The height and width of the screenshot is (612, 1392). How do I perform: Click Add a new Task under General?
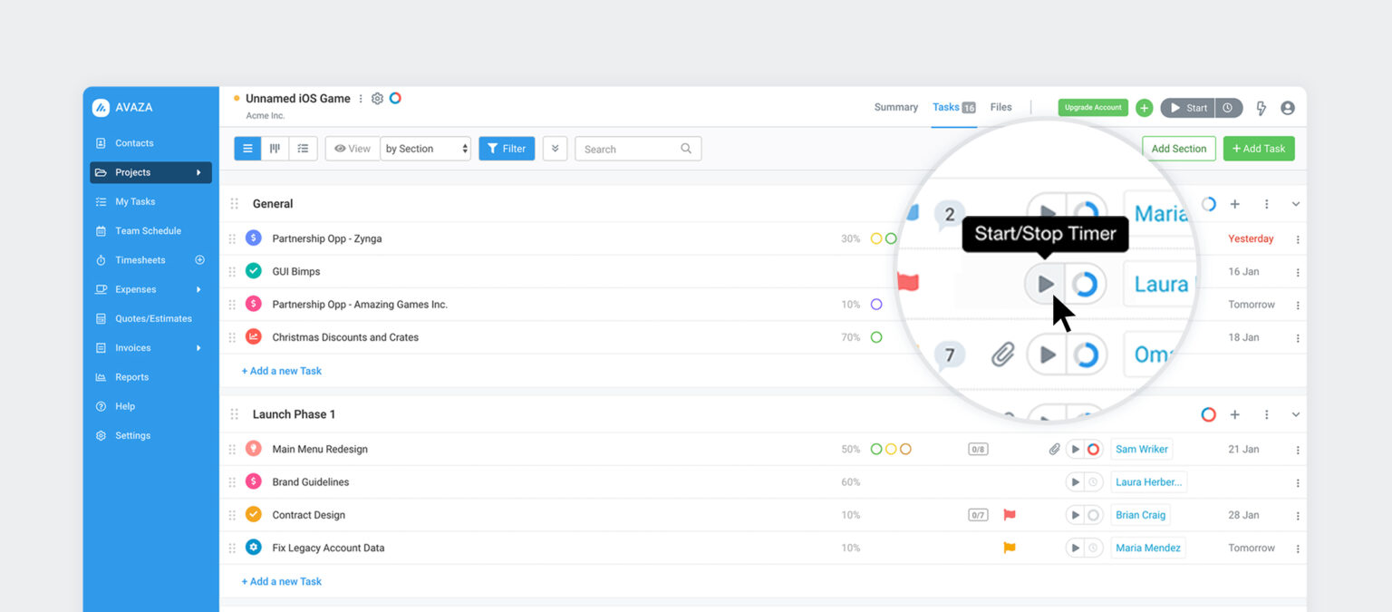[282, 370]
